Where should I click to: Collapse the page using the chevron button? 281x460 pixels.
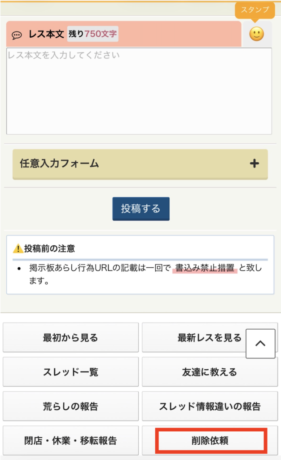pos(260,344)
